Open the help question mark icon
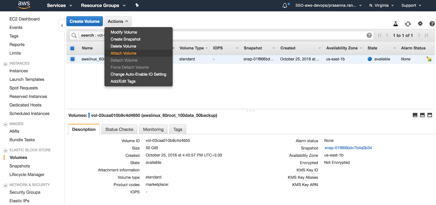Screen dimensions: 436x205 coord(432,24)
